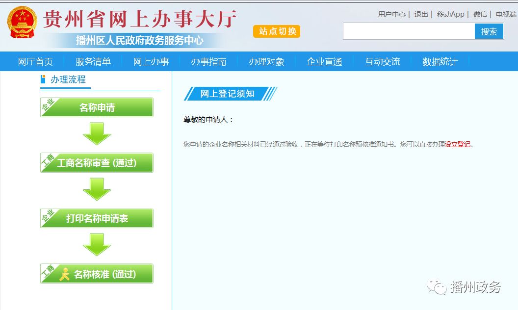Click the blue 办理流程 heading icon
Screen dimensions: 518x310
click(43, 79)
